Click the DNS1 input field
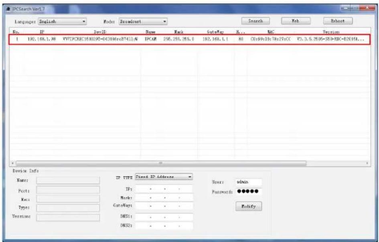The width and height of the screenshot is (379, 242). [164, 217]
